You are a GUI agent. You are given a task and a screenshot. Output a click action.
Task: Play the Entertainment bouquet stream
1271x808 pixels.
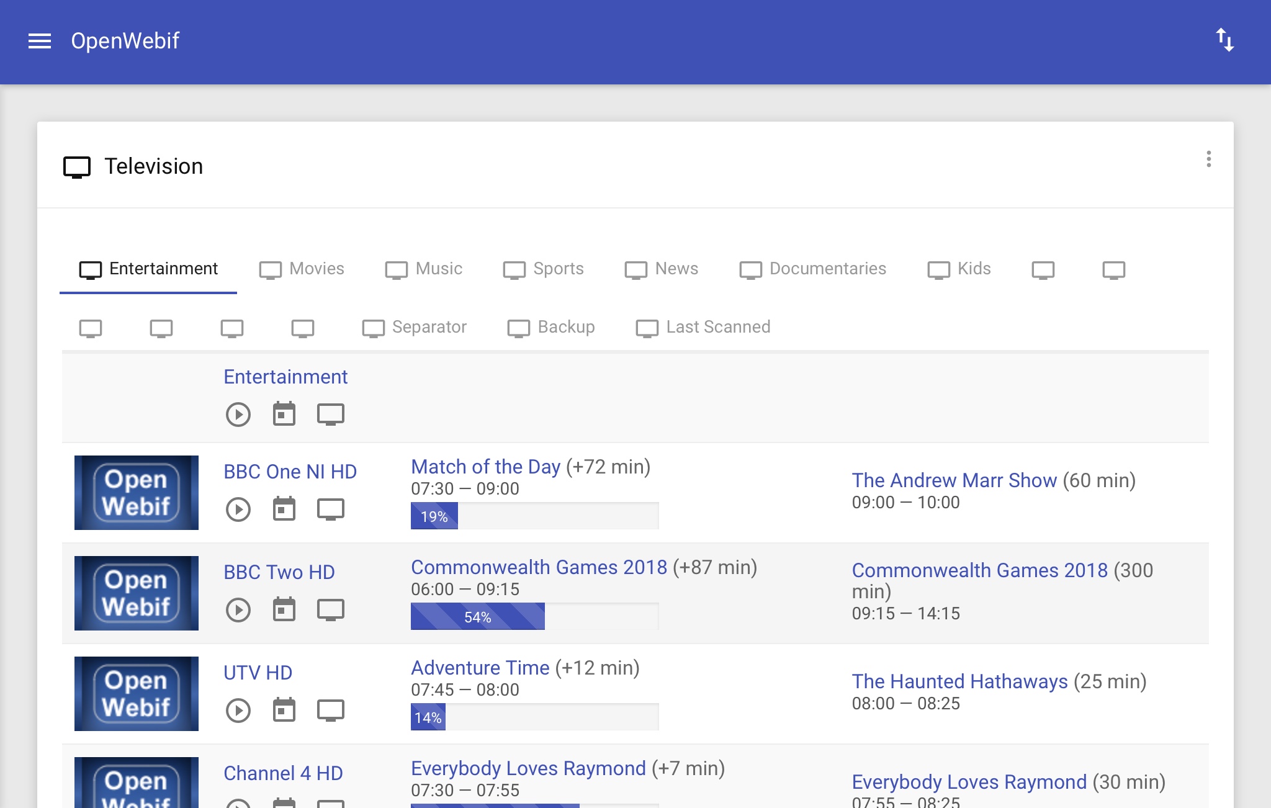pos(238,414)
